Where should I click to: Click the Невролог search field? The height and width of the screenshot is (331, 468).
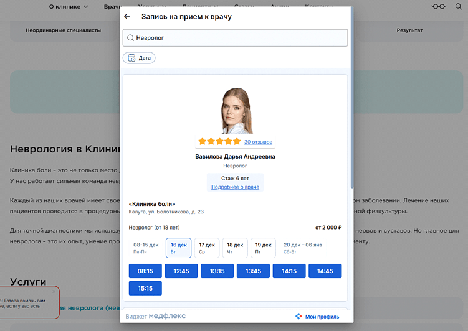point(235,38)
